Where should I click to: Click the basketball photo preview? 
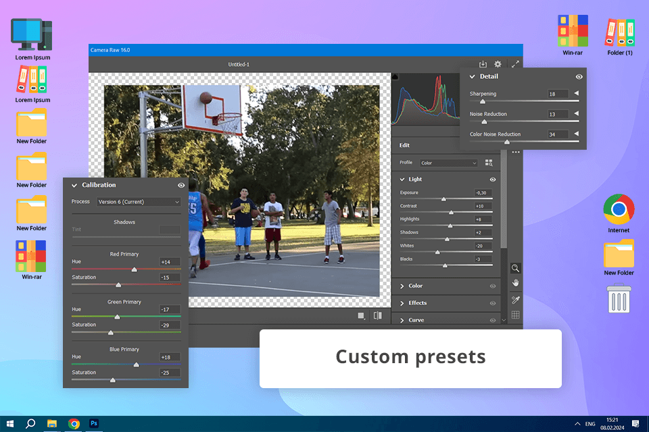pos(242,190)
